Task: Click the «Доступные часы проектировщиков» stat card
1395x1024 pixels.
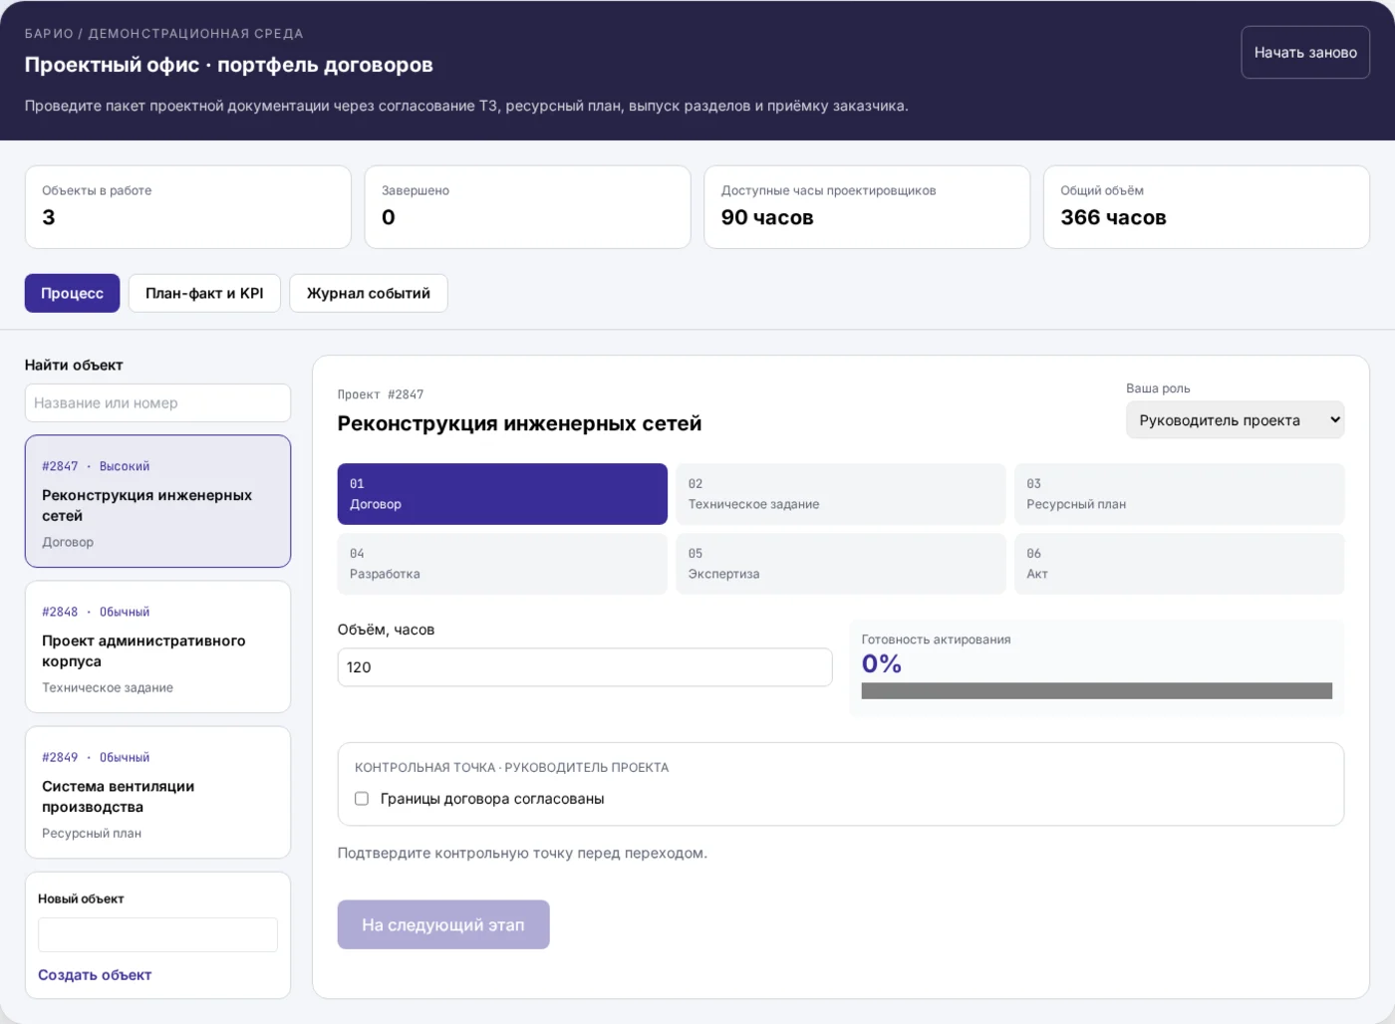Action: pos(867,207)
